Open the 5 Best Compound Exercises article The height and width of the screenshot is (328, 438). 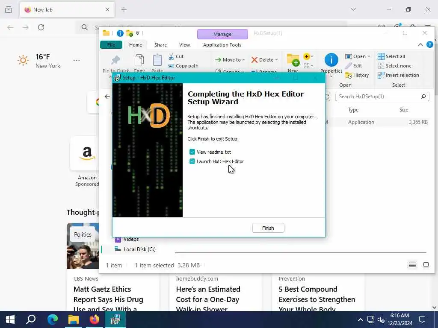(317, 299)
